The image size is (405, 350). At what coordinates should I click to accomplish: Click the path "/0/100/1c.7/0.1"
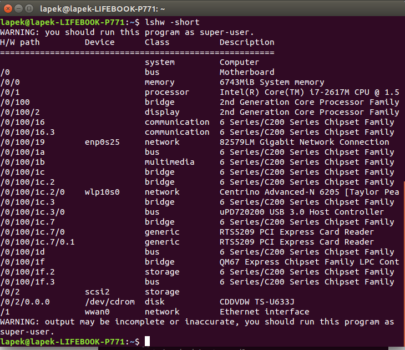tap(38, 242)
